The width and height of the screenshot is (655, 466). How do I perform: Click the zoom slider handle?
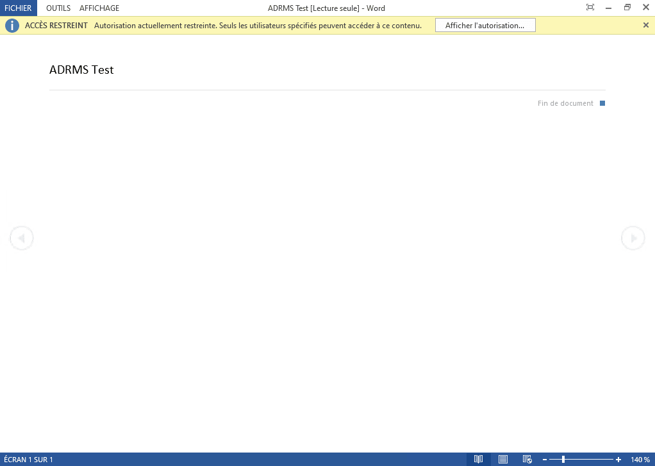(563, 460)
